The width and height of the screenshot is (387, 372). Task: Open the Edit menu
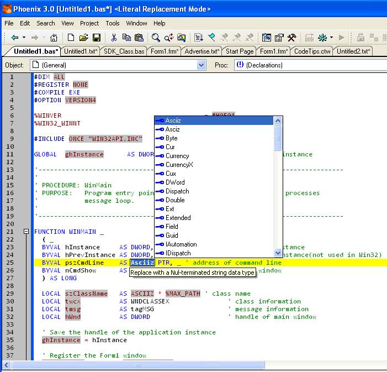click(25, 23)
